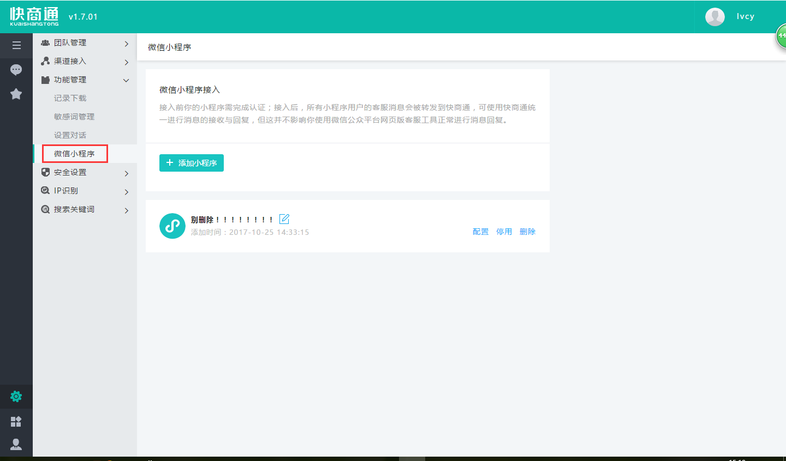Open the user profile icon at sidebar bottom

16,445
